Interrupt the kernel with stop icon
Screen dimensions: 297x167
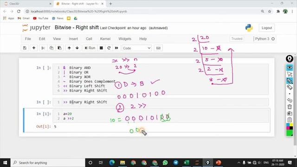pyautogui.click(x=101, y=48)
